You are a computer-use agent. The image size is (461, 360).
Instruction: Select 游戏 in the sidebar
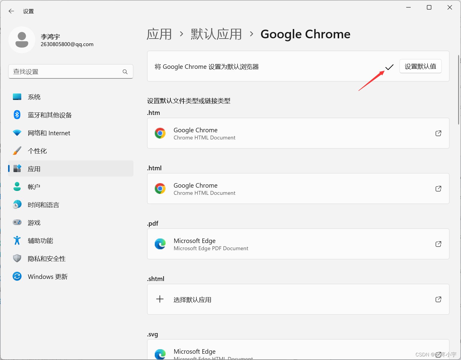coord(71,223)
